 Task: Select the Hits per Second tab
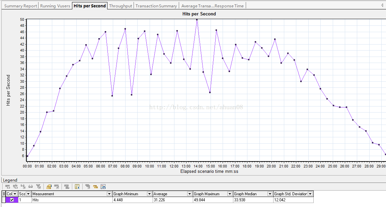90,6
